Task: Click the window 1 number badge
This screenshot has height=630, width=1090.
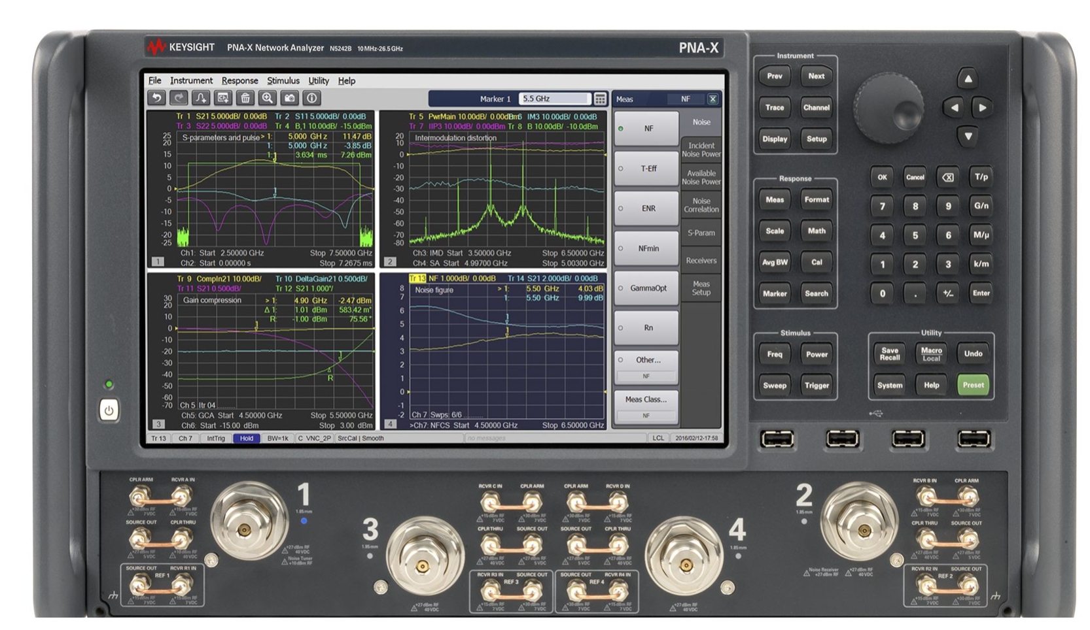Action: [x=158, y=261]
